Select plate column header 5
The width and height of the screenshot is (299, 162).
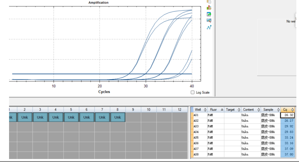point(71,110)
